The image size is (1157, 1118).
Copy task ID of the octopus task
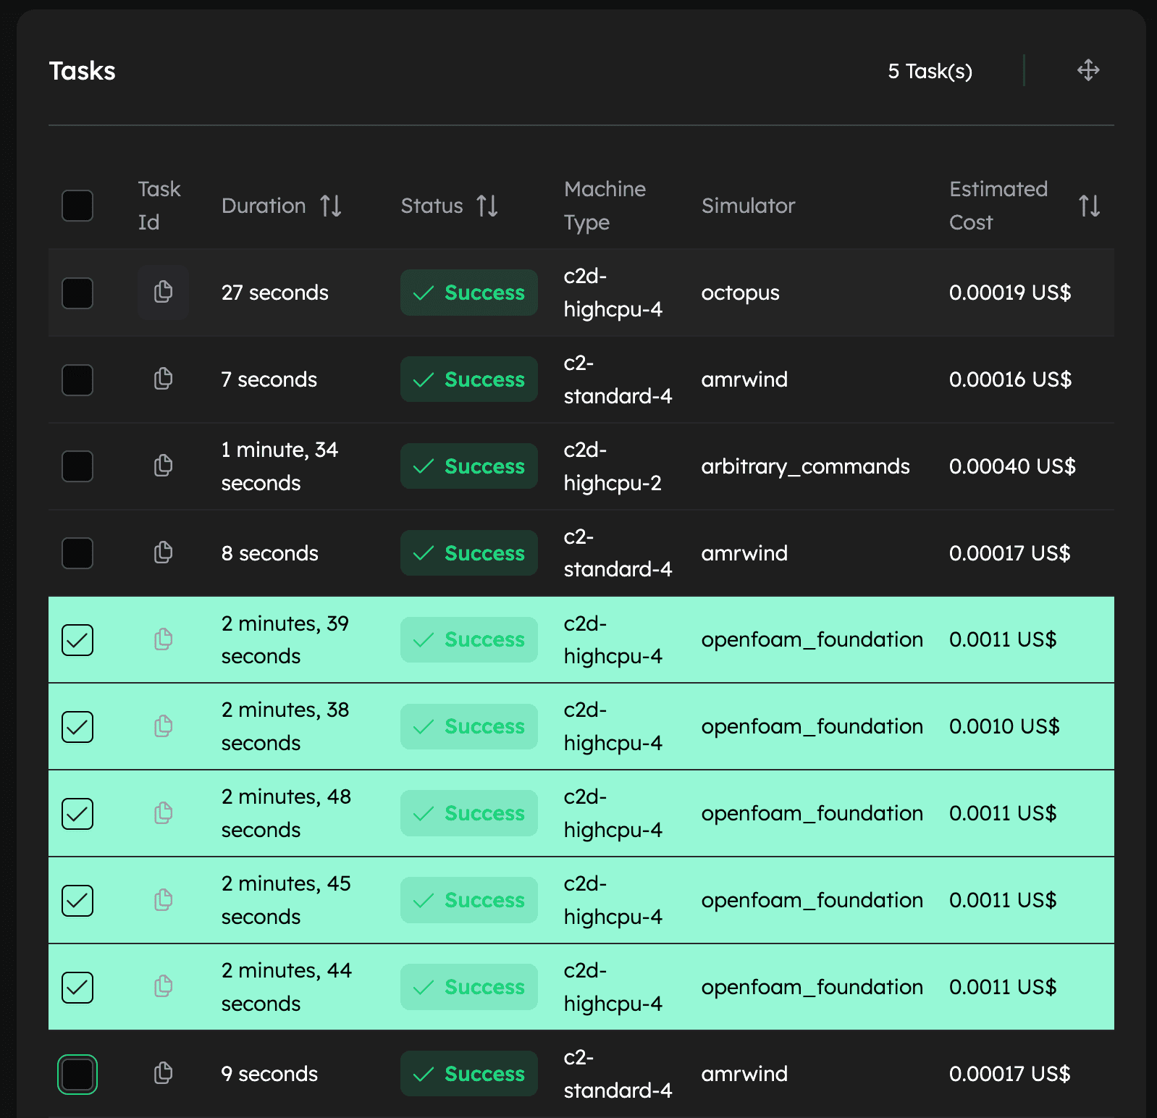tap(163, 292)
